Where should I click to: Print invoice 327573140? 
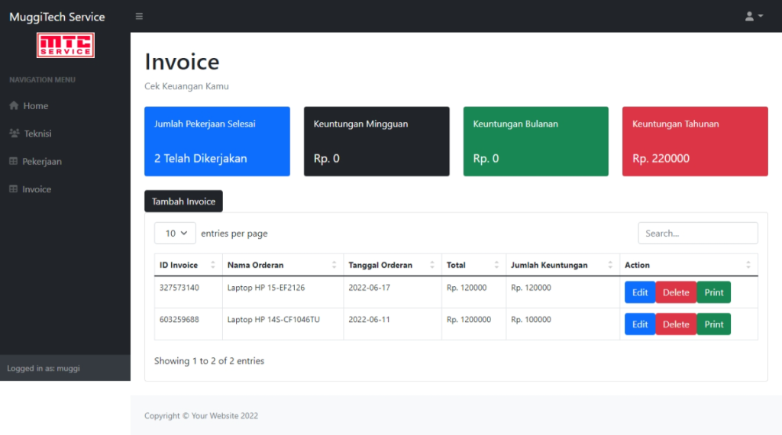point(714,292)
